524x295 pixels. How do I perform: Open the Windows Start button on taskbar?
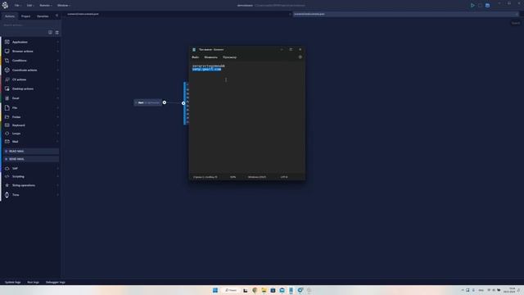click(x=215, y=290)
